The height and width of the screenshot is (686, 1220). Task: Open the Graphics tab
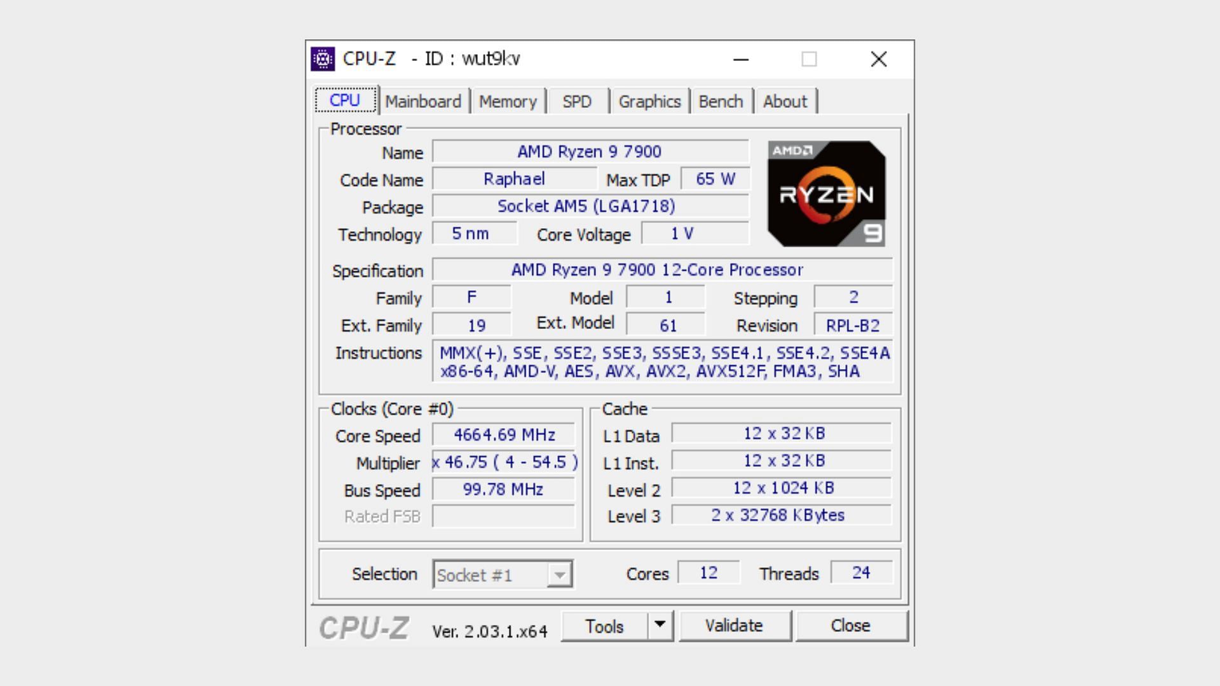coord(649,100)
